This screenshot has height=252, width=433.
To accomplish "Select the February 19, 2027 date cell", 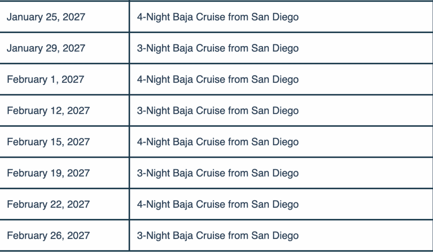I will click(x=48, y=173).
